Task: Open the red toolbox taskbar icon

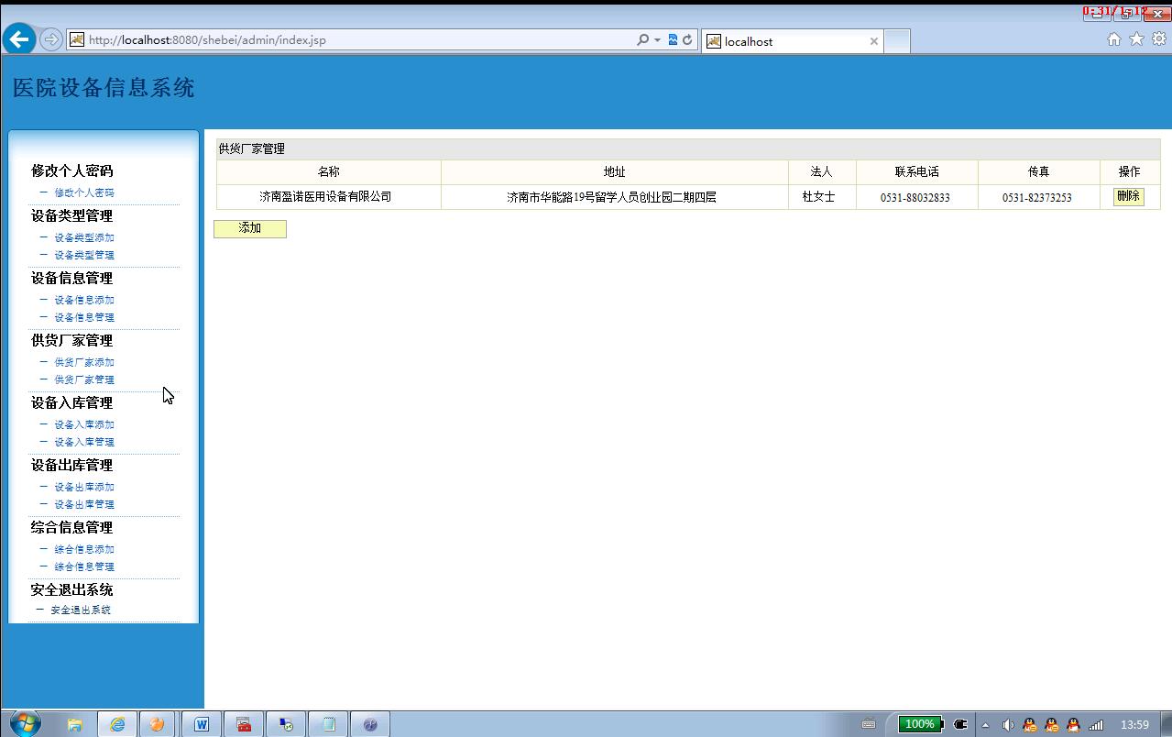Action: [244, 724]
